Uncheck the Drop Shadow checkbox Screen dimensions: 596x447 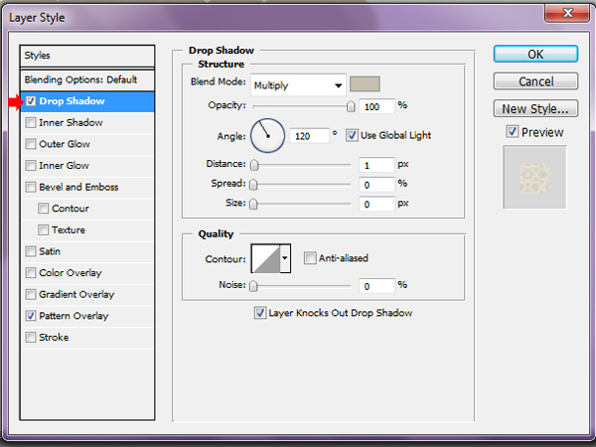click(31, 101)
